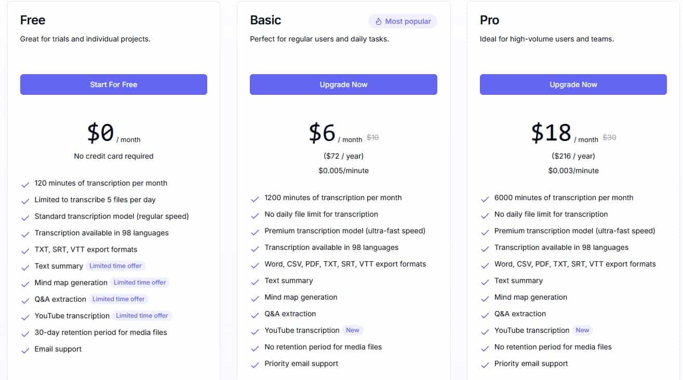Select the checkmark next to Mind map generation under Pro
The width and height of the screenshot is (683, 380).
point(485,297)
